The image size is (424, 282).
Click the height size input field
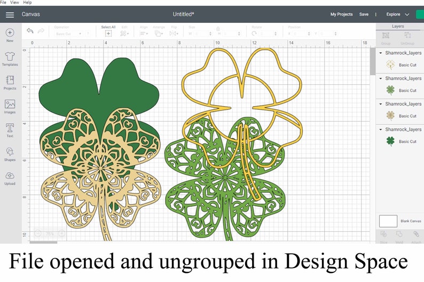tap(231, 34)
